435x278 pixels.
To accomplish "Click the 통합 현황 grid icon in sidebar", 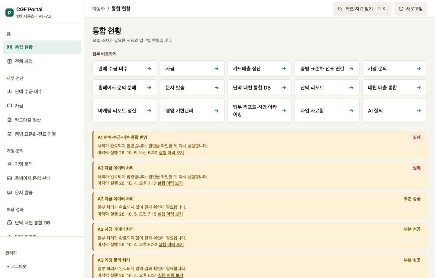I will pos(9,47).
